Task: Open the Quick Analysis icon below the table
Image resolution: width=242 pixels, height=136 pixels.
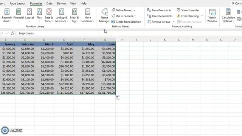Action: [x=118, y=97]
